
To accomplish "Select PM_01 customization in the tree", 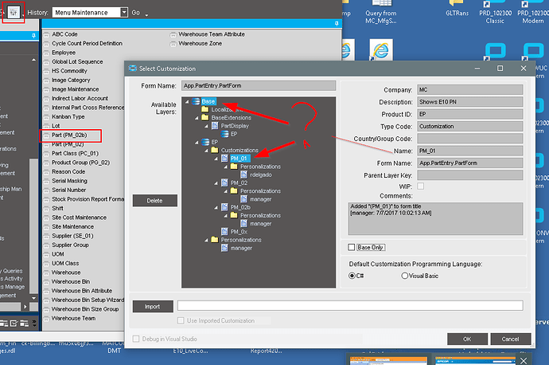I will (239, 159).
